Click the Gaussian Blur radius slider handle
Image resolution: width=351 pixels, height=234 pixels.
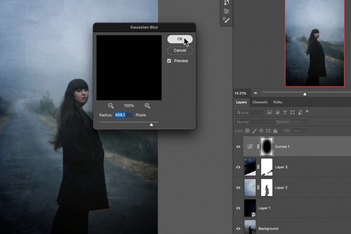pos(151,124)
